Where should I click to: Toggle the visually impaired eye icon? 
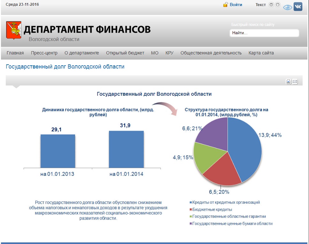(x=288, y=7)
